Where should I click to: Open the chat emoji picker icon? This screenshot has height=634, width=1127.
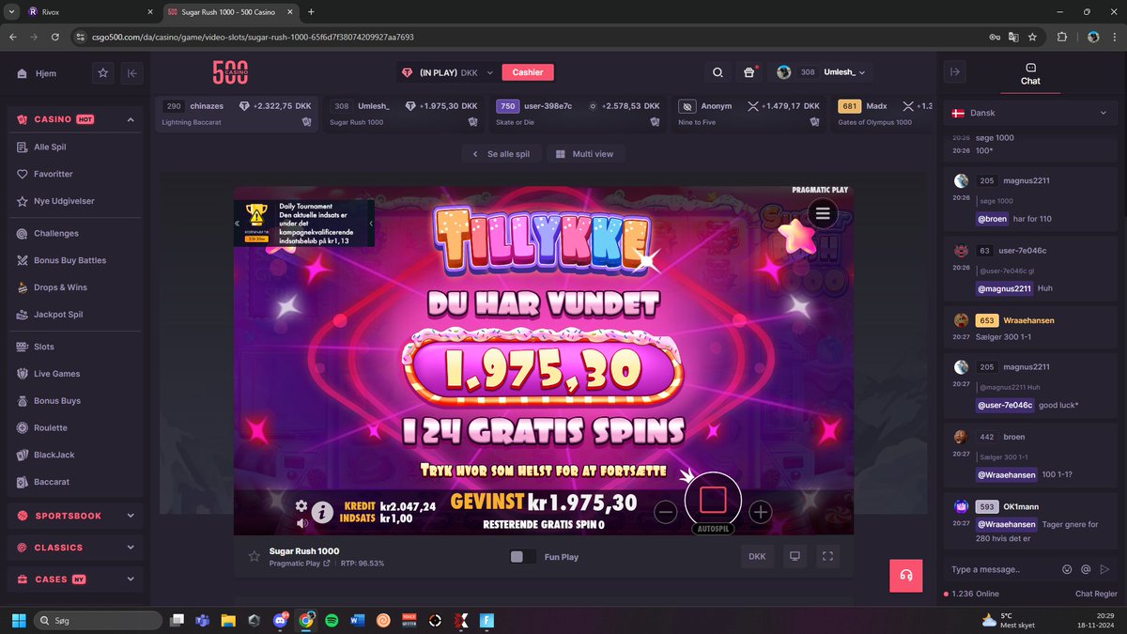tap(1067, 569)
